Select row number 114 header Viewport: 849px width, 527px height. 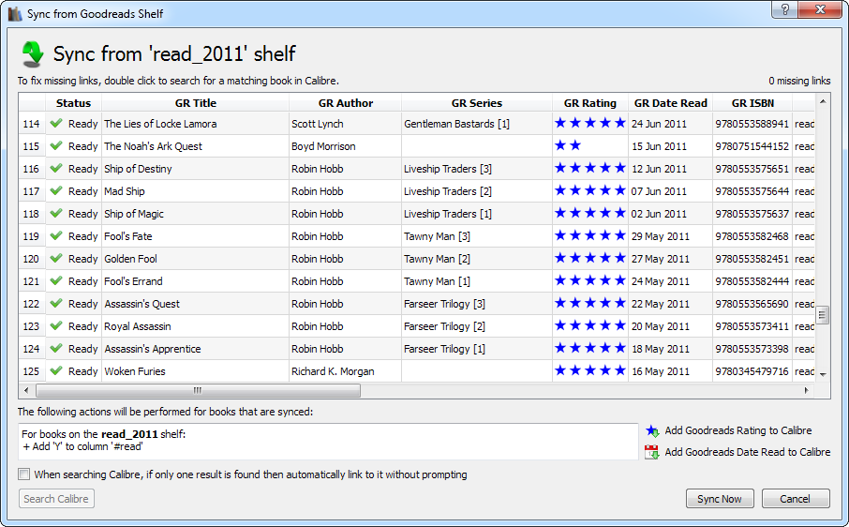coord(32,124)
